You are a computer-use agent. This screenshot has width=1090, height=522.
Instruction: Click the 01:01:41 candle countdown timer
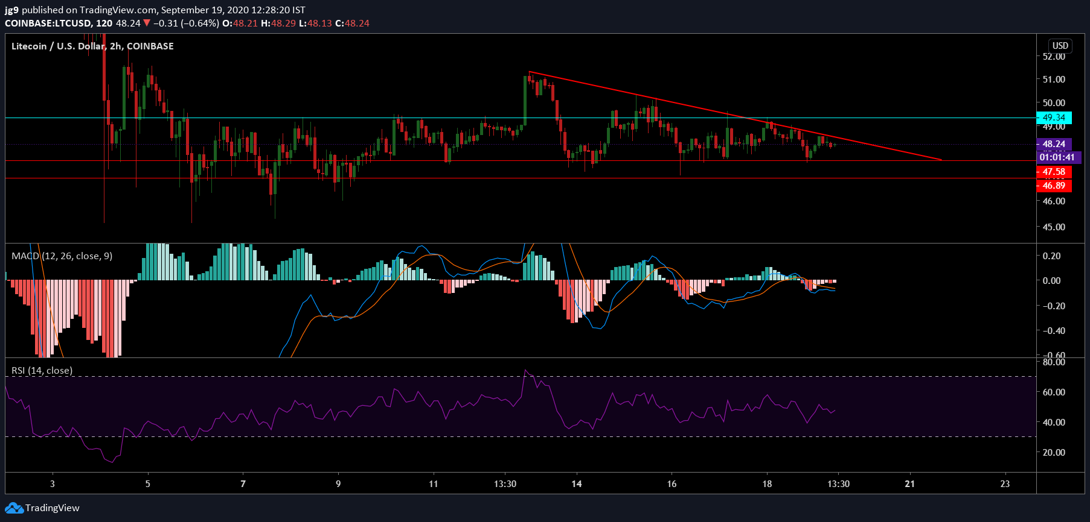point(1056,157)
